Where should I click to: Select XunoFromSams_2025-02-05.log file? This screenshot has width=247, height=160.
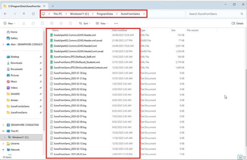[x=70, y=106]
